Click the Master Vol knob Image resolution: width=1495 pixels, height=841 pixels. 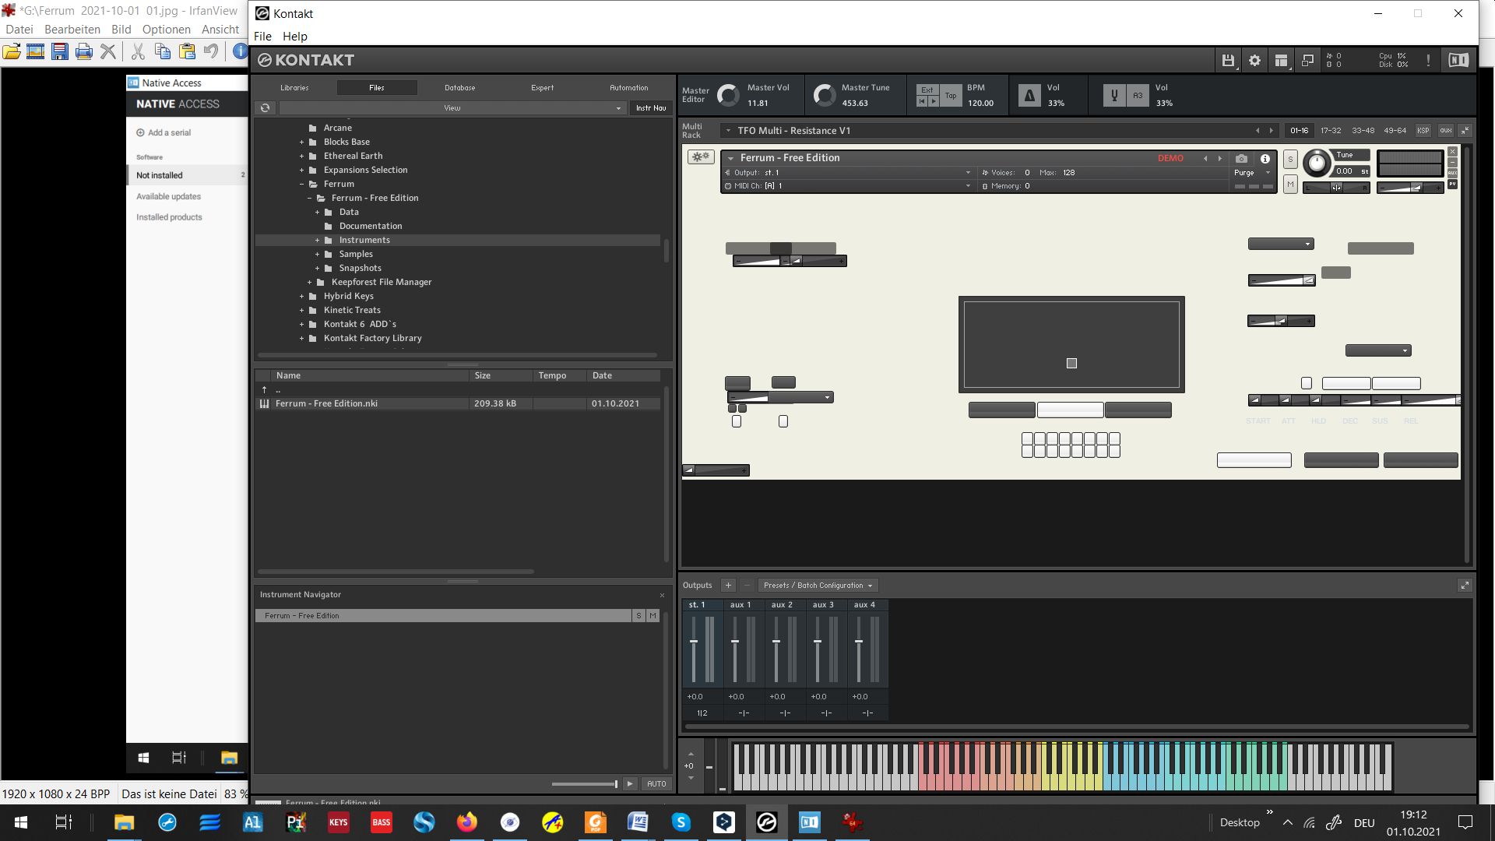[x=727, y=95]
